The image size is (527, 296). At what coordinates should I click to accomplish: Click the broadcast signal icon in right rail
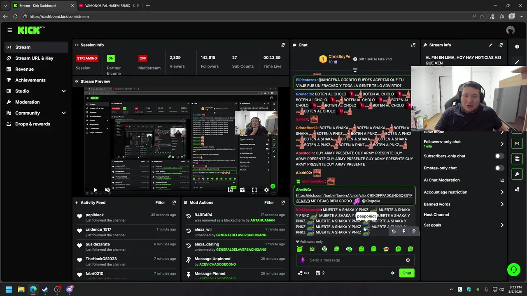click(x=517, y=143)
